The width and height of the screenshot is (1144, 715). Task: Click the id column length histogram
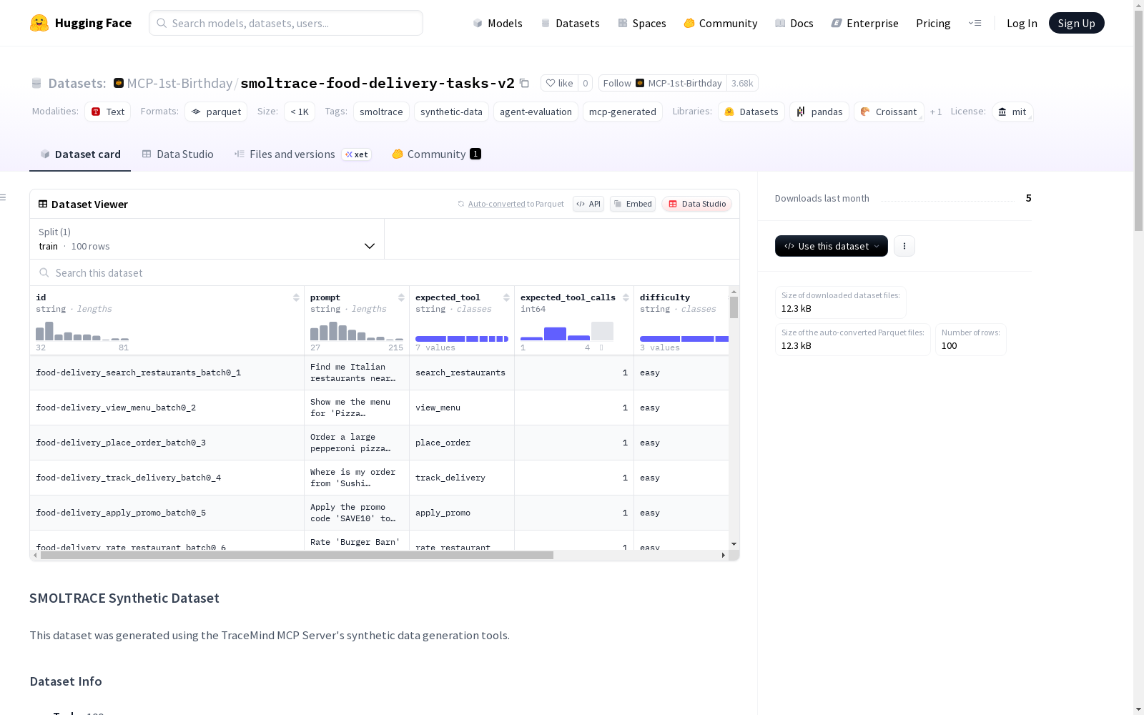tap(82, 331)
